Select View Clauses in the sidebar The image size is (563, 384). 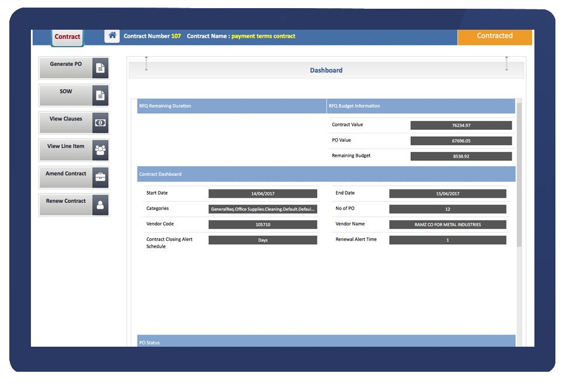click(66, 119)
